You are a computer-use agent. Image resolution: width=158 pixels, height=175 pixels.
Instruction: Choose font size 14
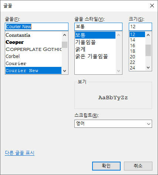pos(137,40)
